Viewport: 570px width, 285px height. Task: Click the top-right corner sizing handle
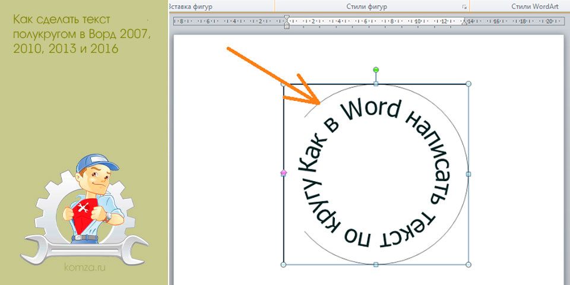point(468,84)
